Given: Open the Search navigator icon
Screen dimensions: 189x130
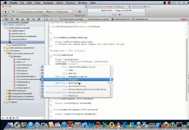Looking at the screenshot, I should pyautogui.click(x=17, y=19).
